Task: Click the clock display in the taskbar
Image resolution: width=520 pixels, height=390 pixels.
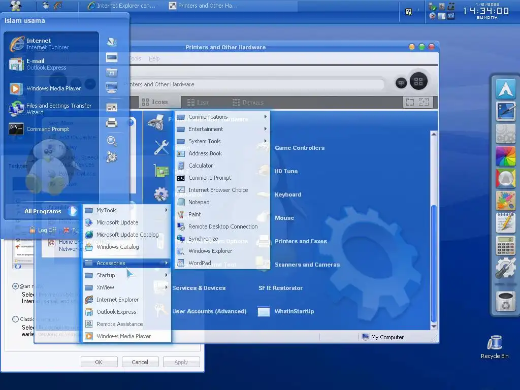Action: click(x=486, y=11)
